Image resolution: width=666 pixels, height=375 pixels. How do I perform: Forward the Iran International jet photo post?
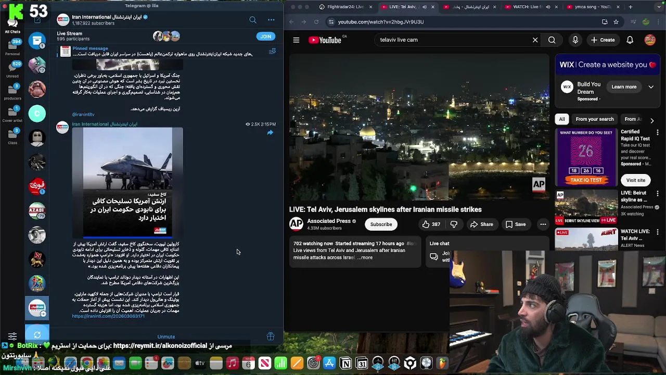pyautogui.click(x=270, y=133)
